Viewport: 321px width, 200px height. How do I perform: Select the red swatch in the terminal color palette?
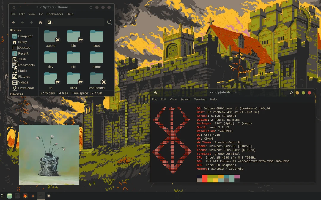tap(204, 178)
